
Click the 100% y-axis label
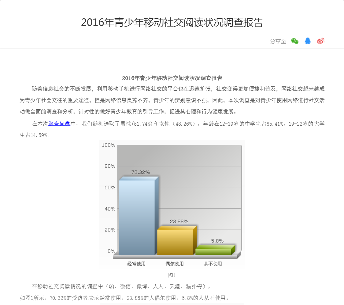(108, 145)
